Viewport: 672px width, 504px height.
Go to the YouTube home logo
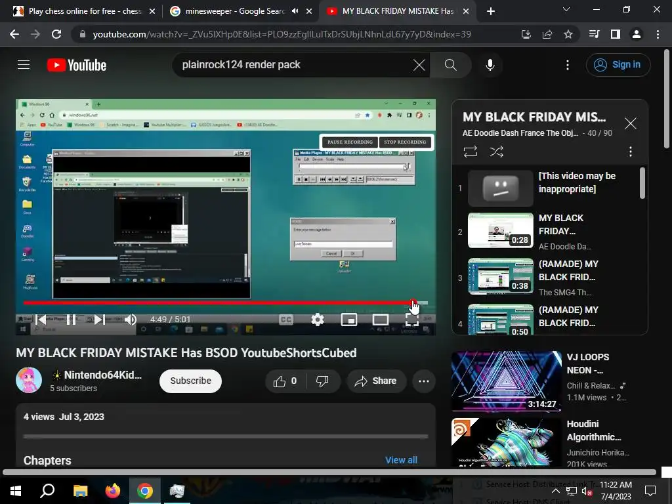[x=77, y=65]
